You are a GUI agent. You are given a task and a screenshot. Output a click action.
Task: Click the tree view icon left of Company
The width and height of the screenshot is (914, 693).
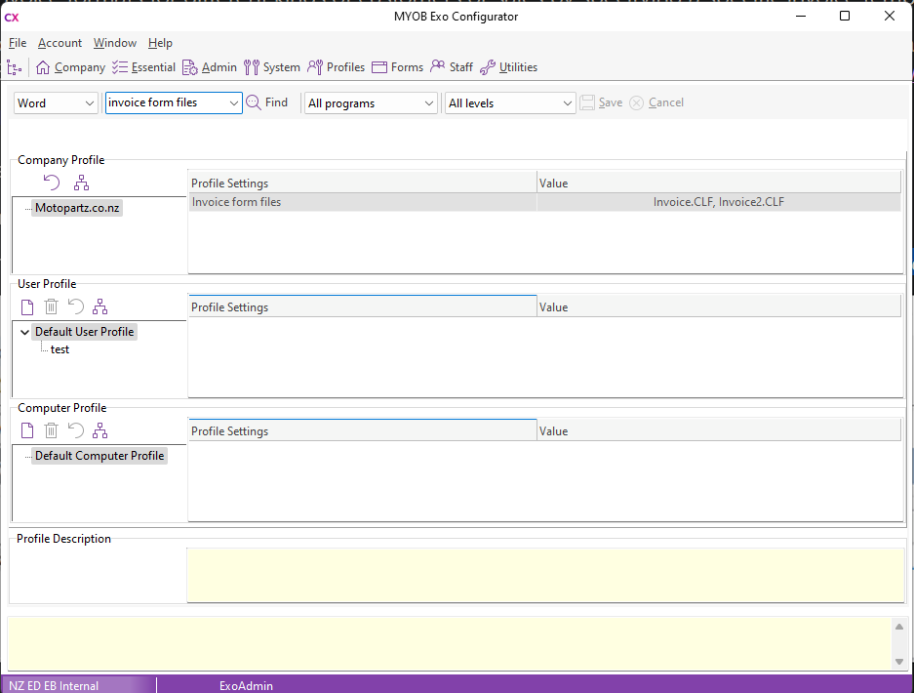pos(14,67)
